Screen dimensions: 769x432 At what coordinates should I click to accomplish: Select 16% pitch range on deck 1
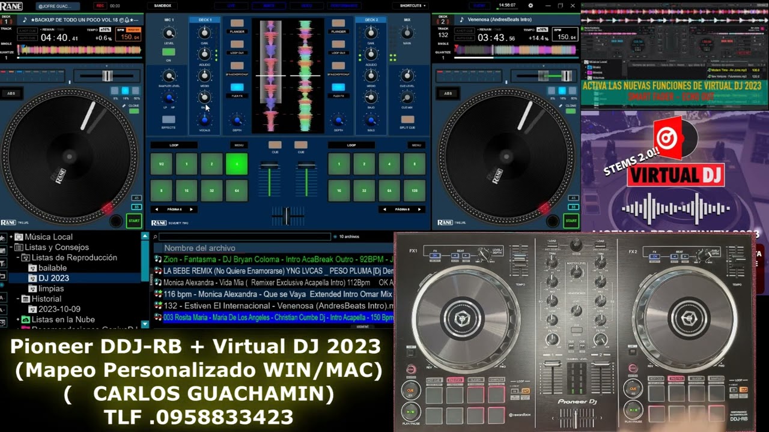125,91
